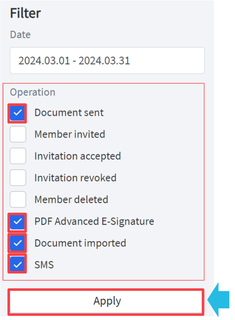The image size is (235, 320).
Task: Click the "Document sent" label text
Action: click(69, 112)
